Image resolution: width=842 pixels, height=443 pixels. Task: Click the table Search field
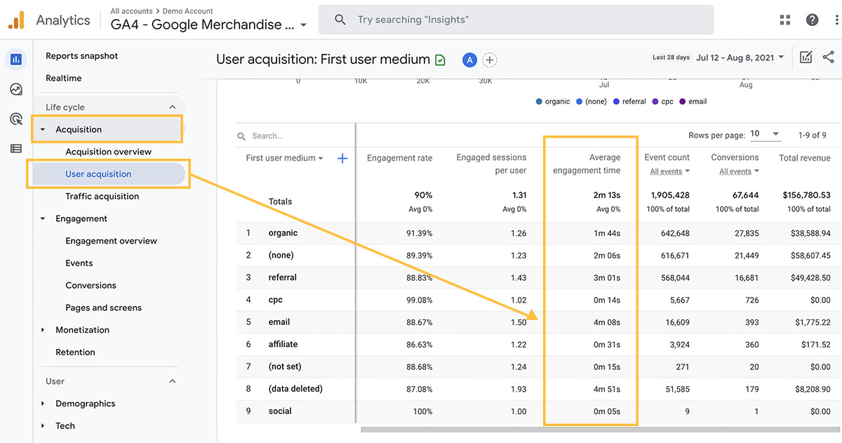[295, 136]
